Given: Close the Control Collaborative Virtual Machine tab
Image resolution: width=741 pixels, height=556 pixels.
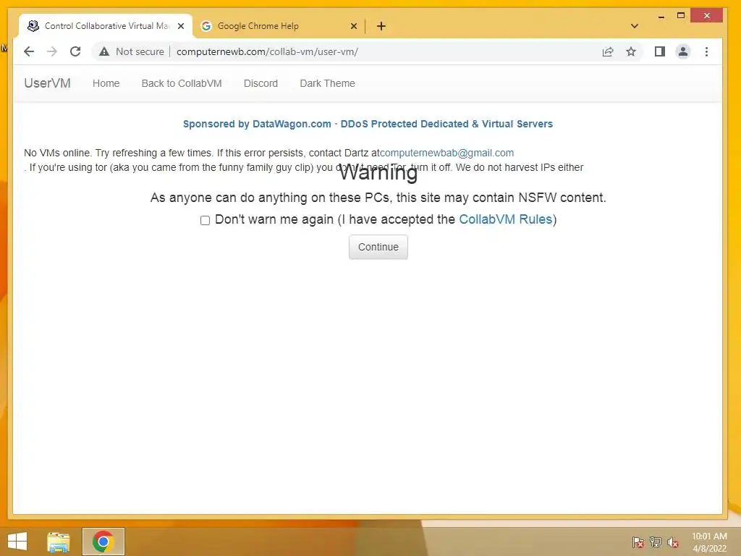Looking at the screenshot, I should pos(180,26).
